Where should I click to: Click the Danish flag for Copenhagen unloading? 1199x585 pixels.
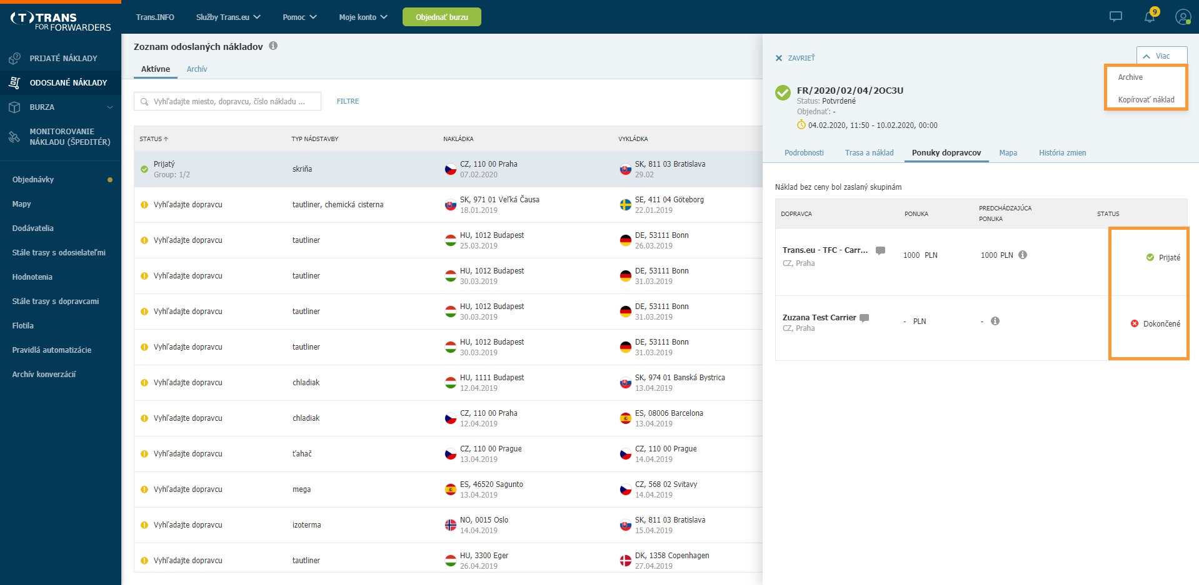point(625,561)
